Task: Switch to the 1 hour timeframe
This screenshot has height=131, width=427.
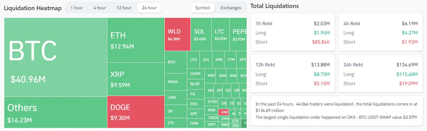Action: tap(76, 8)
